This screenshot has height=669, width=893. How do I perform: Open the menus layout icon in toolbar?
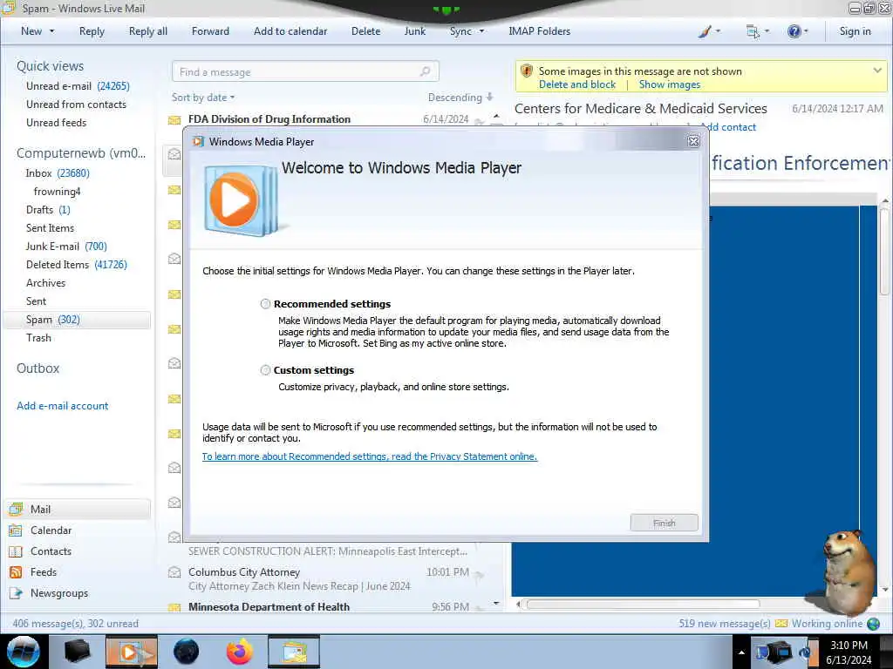coord(753,31)
